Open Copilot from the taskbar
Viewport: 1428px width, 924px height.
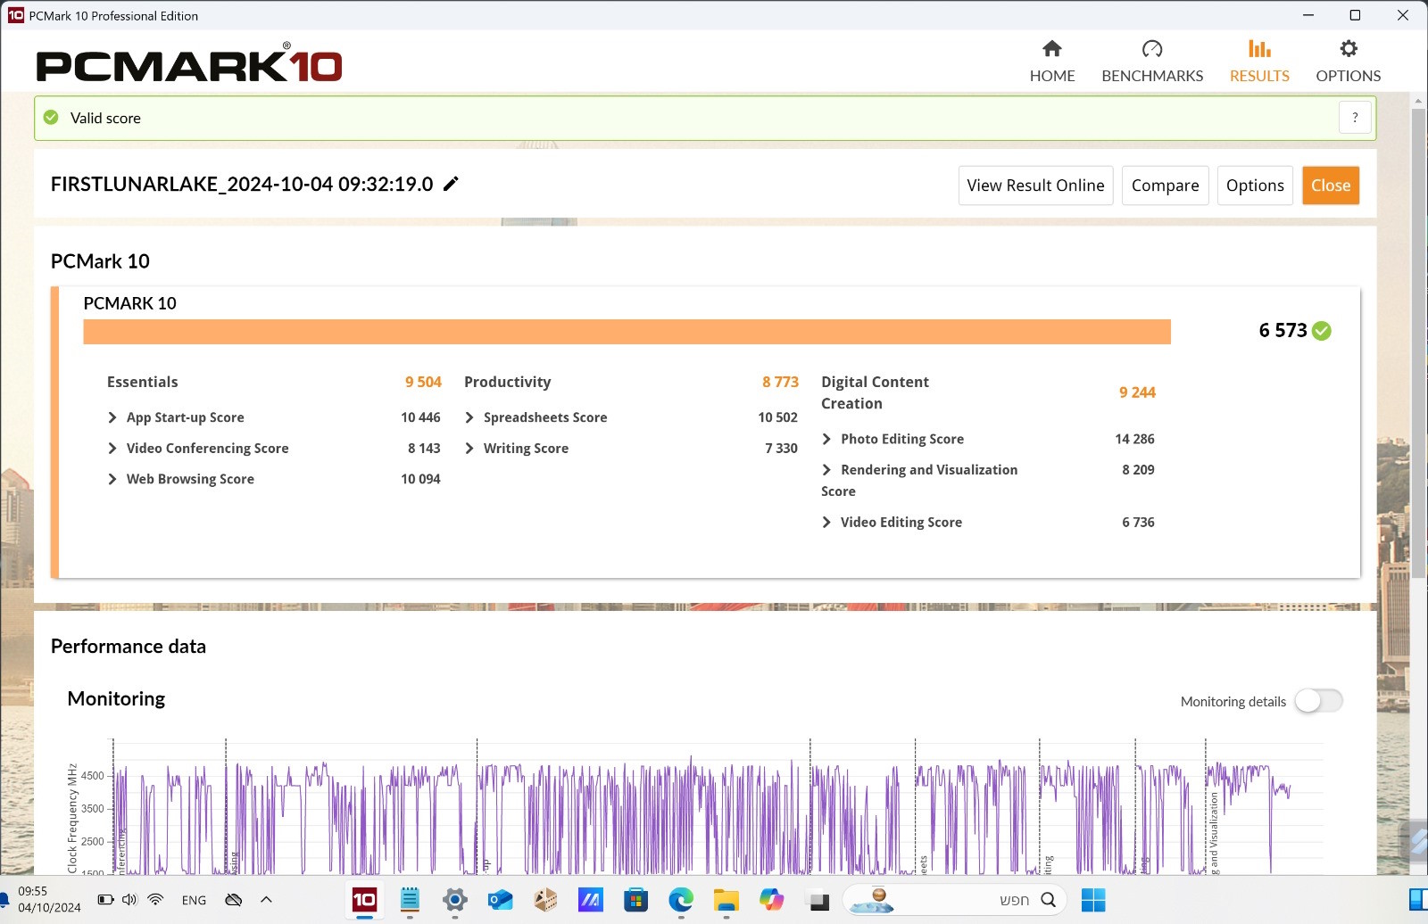point(771,901)
